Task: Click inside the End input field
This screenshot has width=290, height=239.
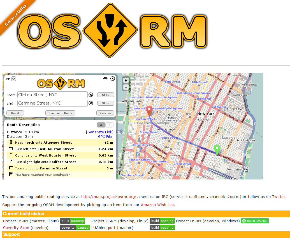Action: click(52, 103)
